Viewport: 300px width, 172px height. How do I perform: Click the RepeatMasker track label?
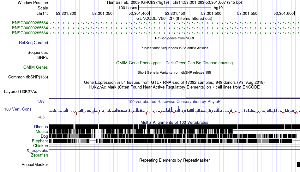(x=35, y=164)
